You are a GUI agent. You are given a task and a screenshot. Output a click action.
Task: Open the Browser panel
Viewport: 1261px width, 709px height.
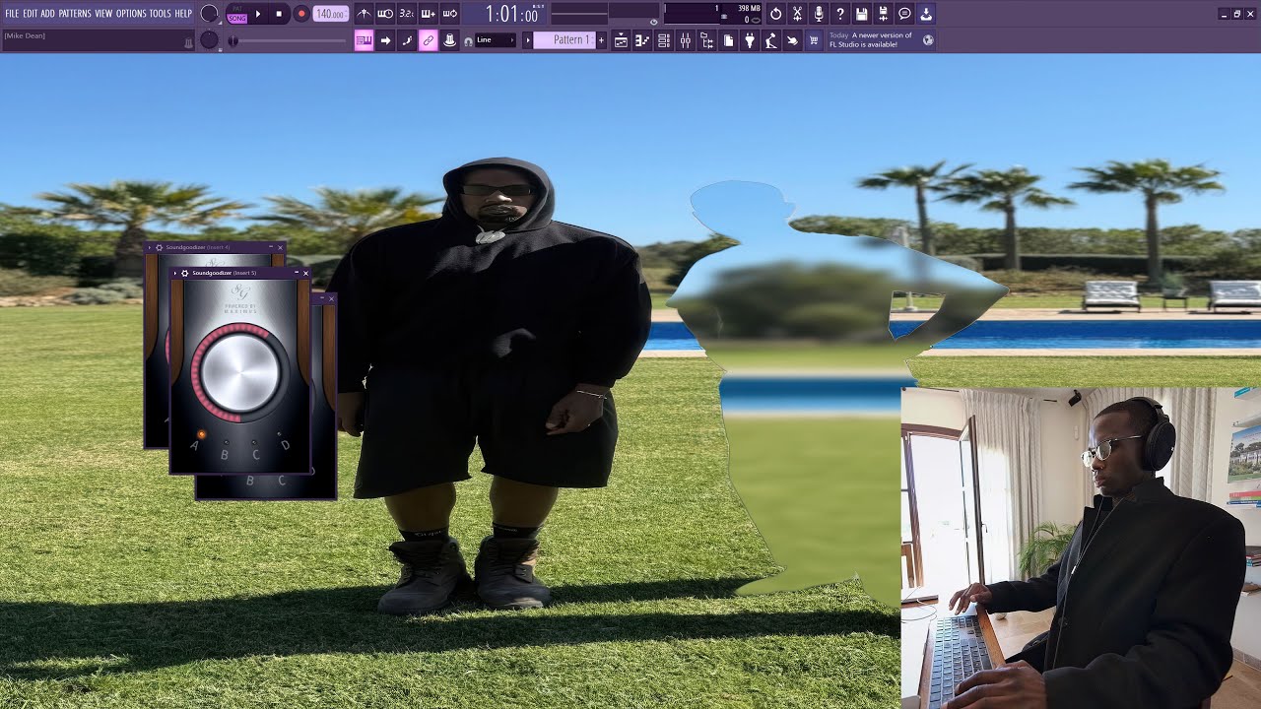coord(706,40)
